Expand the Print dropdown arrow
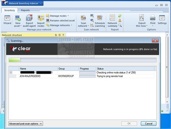Image resolution: width=171 pixels, height=129 pixels. pos(153,26)
